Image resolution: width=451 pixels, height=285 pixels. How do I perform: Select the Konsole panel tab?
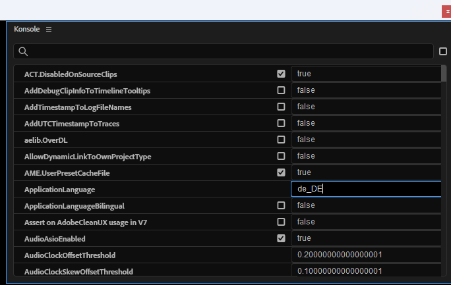click(x=27, y=30)
